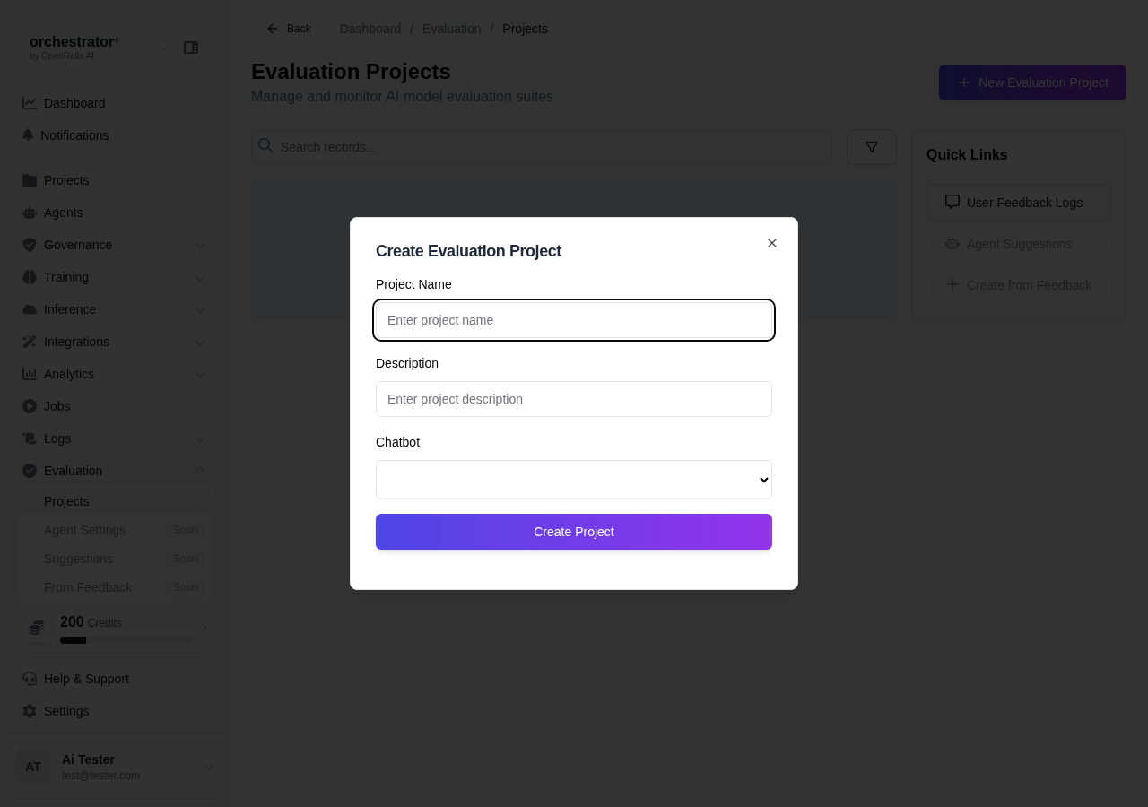Open the User Feedback Logs link

tap(1019, 202)
